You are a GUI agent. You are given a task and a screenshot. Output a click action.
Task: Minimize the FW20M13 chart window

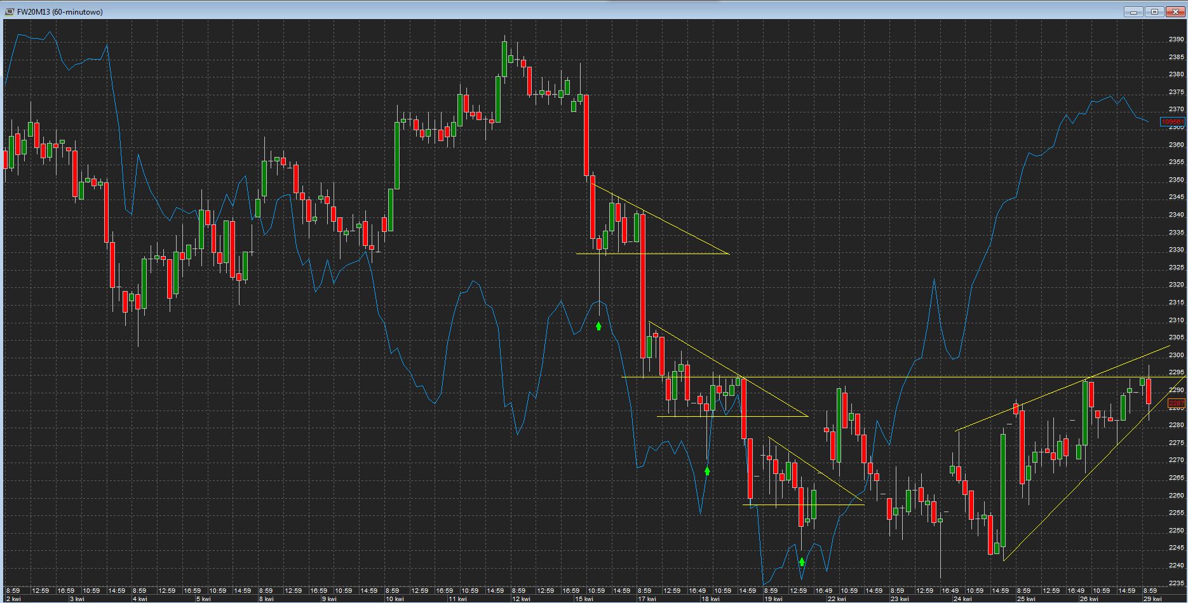point(1134,11)
